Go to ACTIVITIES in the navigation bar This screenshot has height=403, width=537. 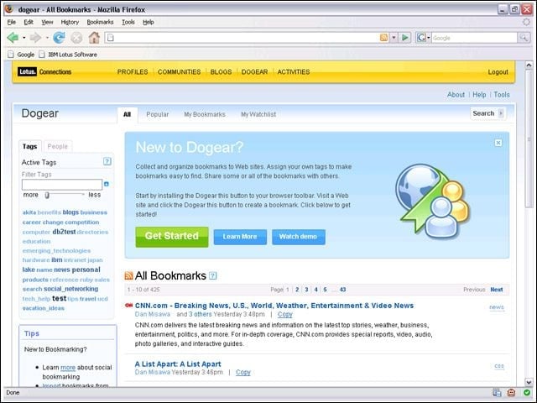(x=294, y=72)
